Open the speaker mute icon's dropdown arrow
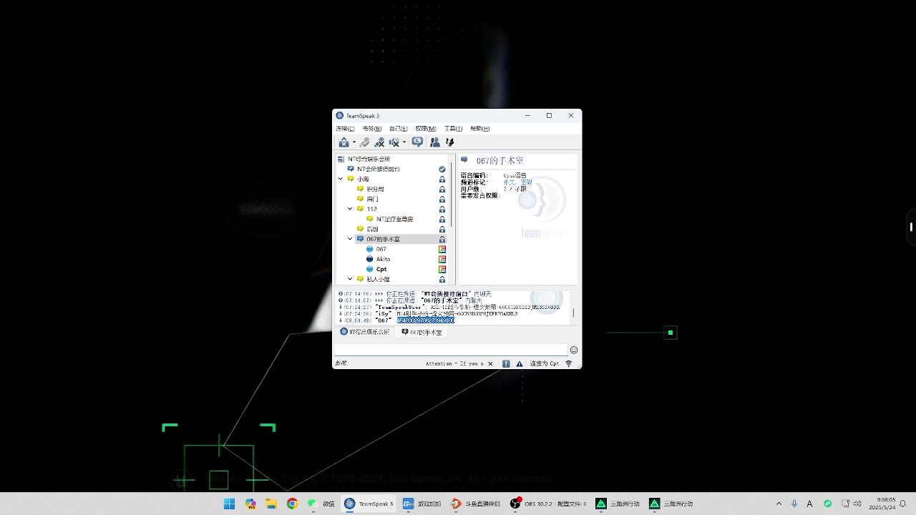The height and width of the screenshot is (515, 916). coord(404,142)
